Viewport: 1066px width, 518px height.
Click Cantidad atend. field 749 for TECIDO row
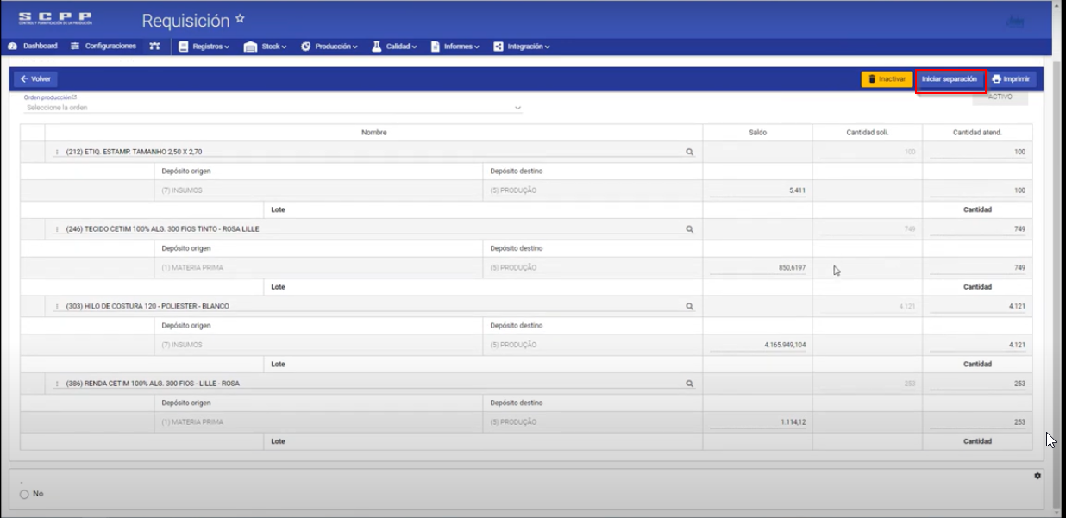977,229
